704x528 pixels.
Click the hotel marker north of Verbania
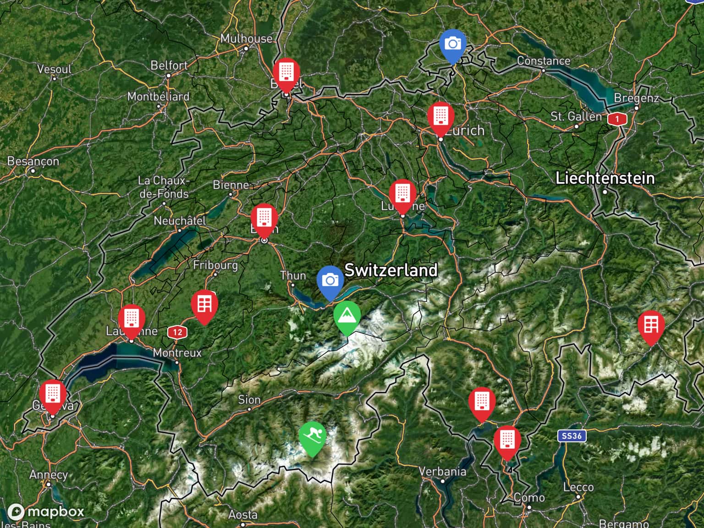[482, 404]
